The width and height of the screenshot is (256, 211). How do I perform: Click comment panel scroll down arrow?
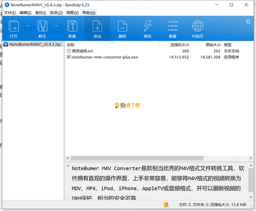(x=250, y=197)
